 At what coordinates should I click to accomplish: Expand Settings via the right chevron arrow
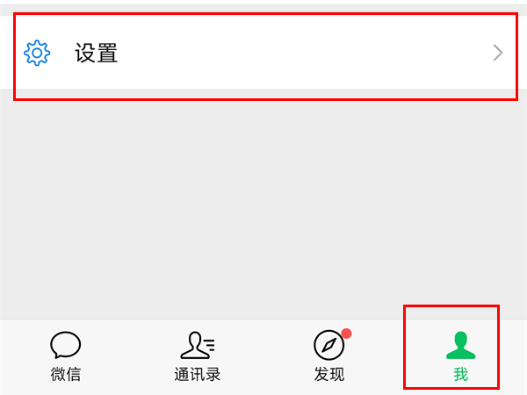[x=498, y=53]
